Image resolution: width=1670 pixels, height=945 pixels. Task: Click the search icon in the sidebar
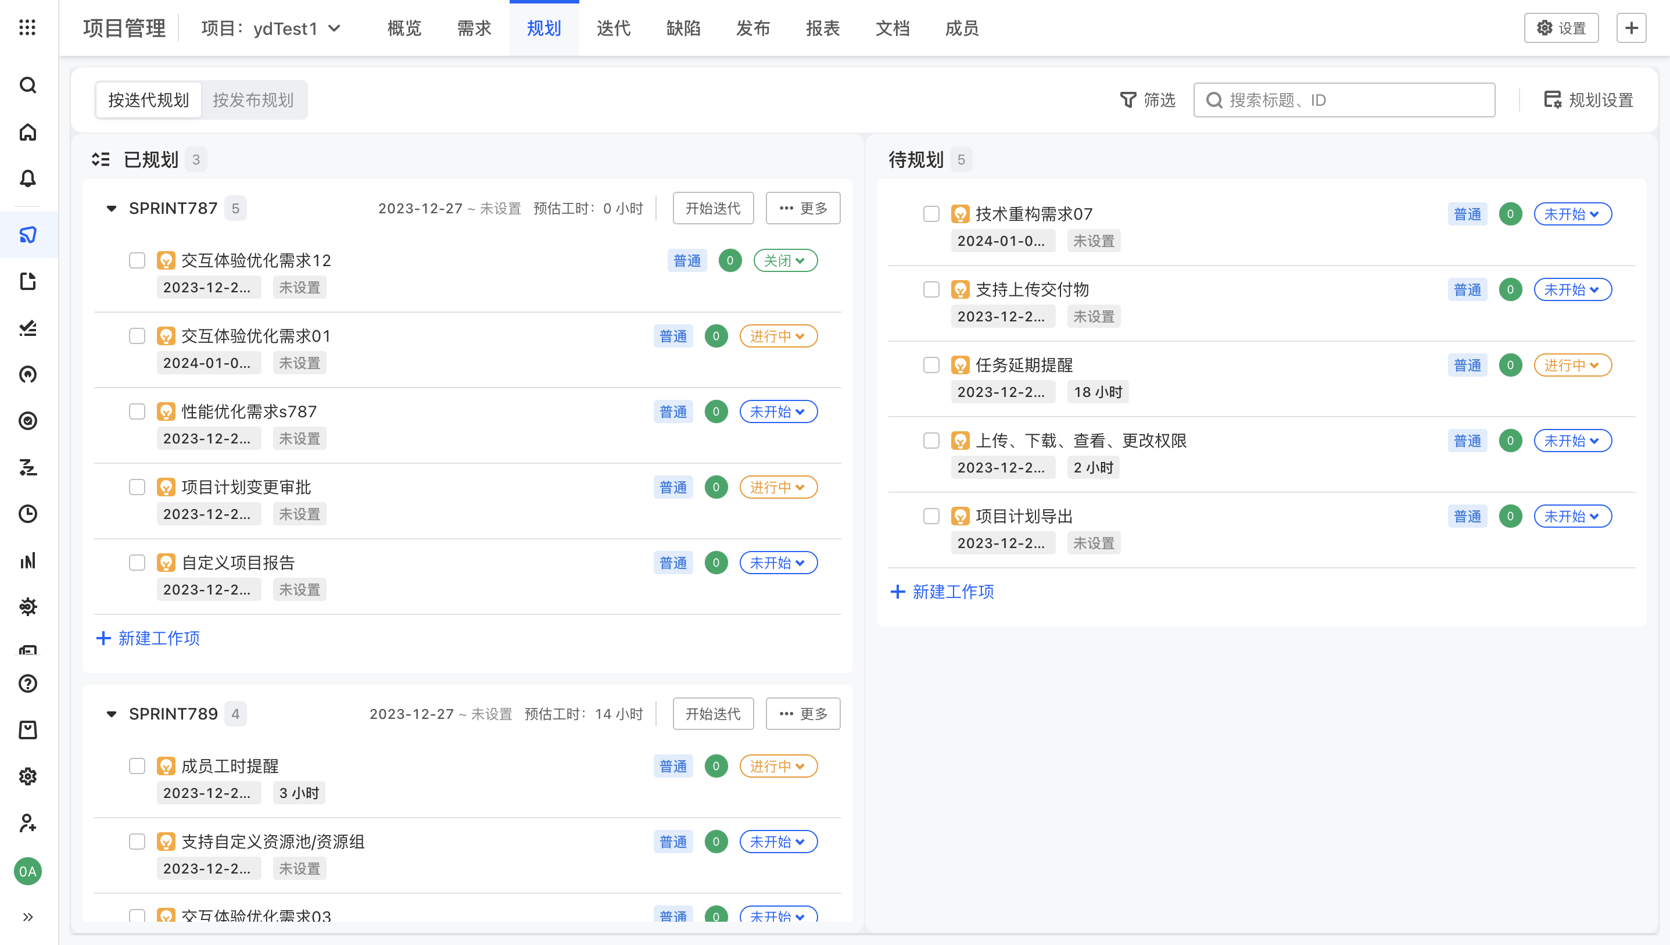(27, 85)
